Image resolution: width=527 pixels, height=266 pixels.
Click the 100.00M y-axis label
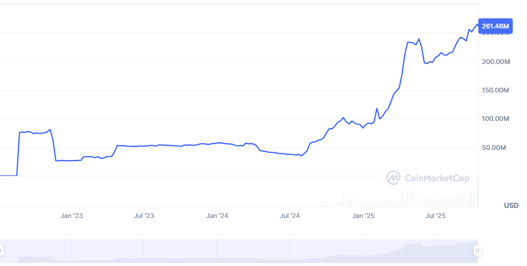click(495, 118)
